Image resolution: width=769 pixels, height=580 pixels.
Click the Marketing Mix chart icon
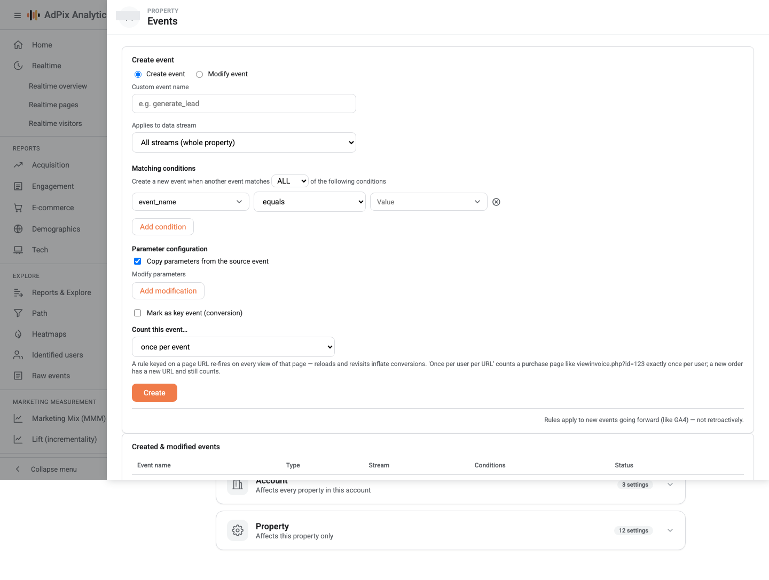(18, 418)
